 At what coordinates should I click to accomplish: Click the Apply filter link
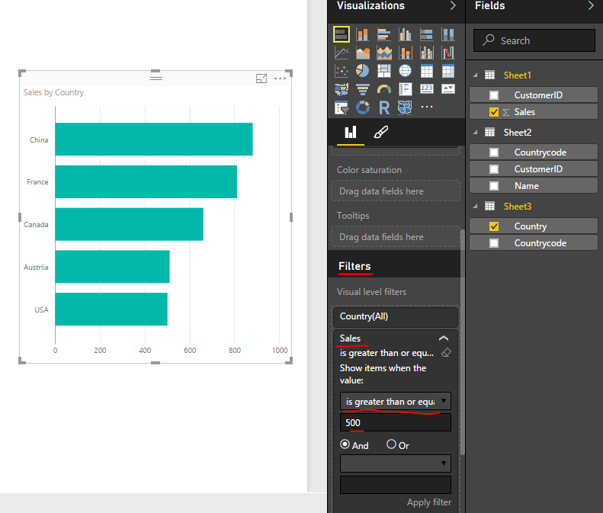[428, 502]
